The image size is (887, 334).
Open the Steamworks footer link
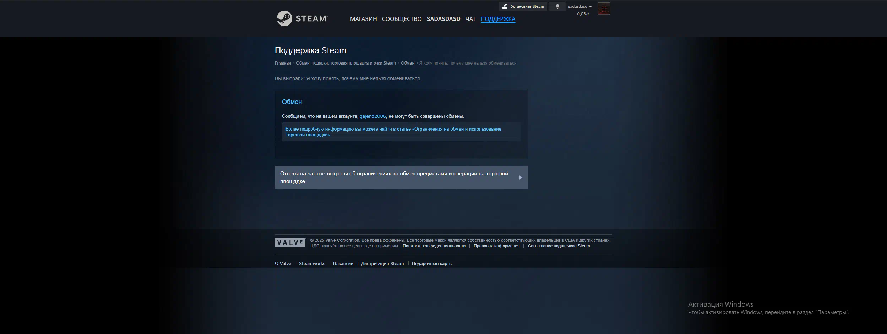coord(312,263)
